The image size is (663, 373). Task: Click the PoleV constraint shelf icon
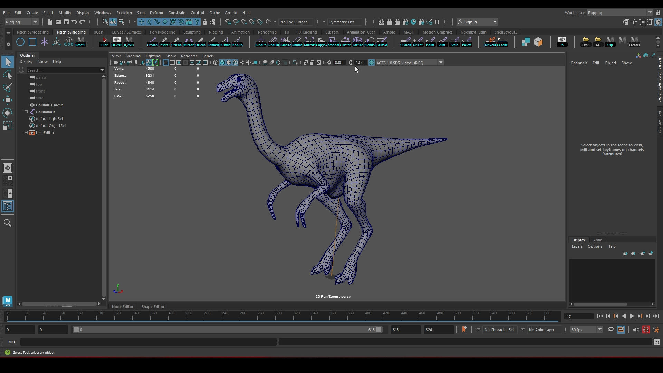466,42
